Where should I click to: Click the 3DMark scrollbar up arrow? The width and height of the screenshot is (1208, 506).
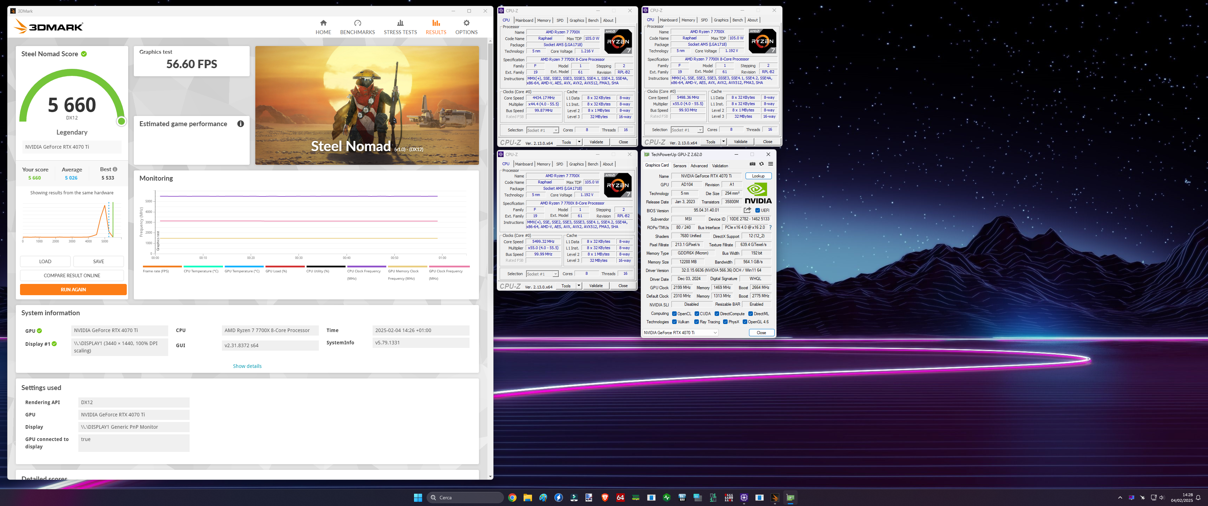pos(490,41)
